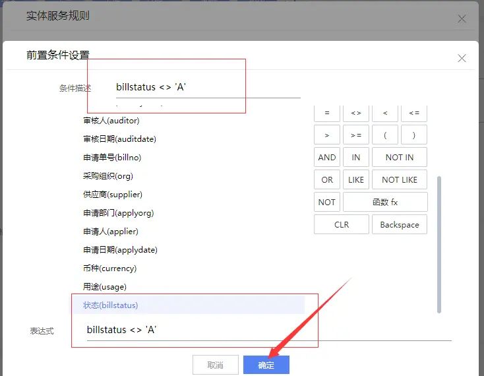The width and height of the screenshot is (484, 376).
Task: Insert the LIKE operator
Action: coord(356,179)
